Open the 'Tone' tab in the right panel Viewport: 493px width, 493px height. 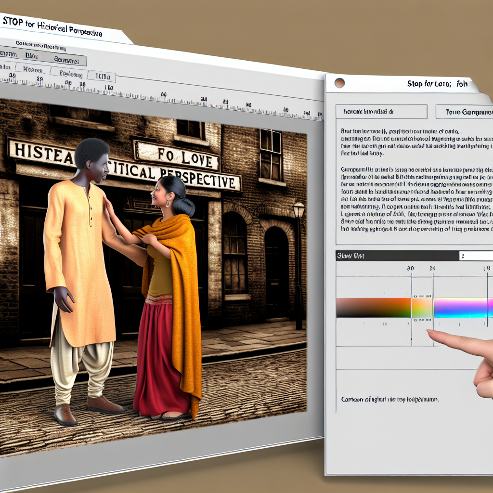(x=464, y=112)
